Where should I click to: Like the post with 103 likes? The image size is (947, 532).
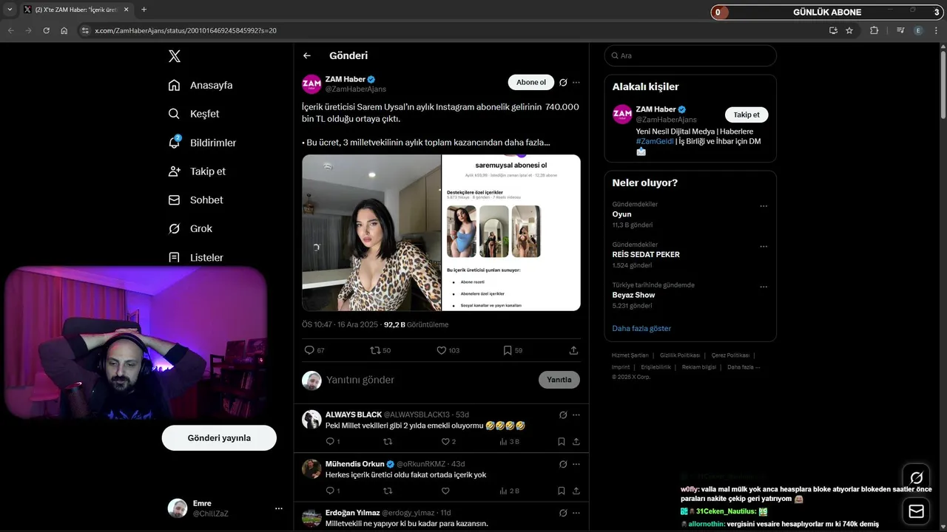tap(442, 350)
